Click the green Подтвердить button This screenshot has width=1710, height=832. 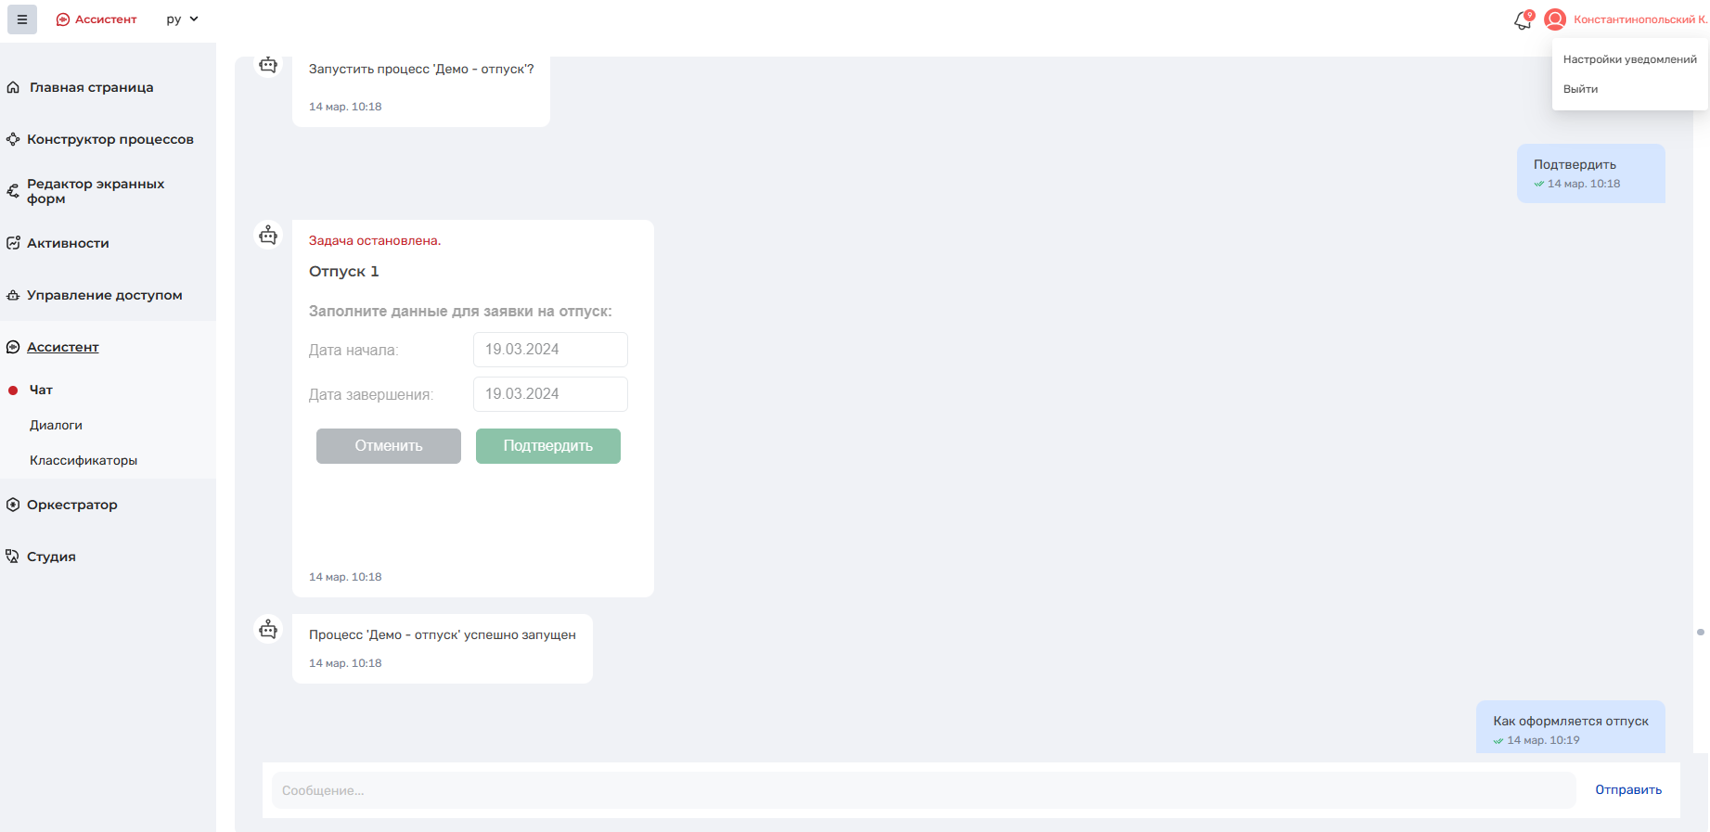[548, 446]
